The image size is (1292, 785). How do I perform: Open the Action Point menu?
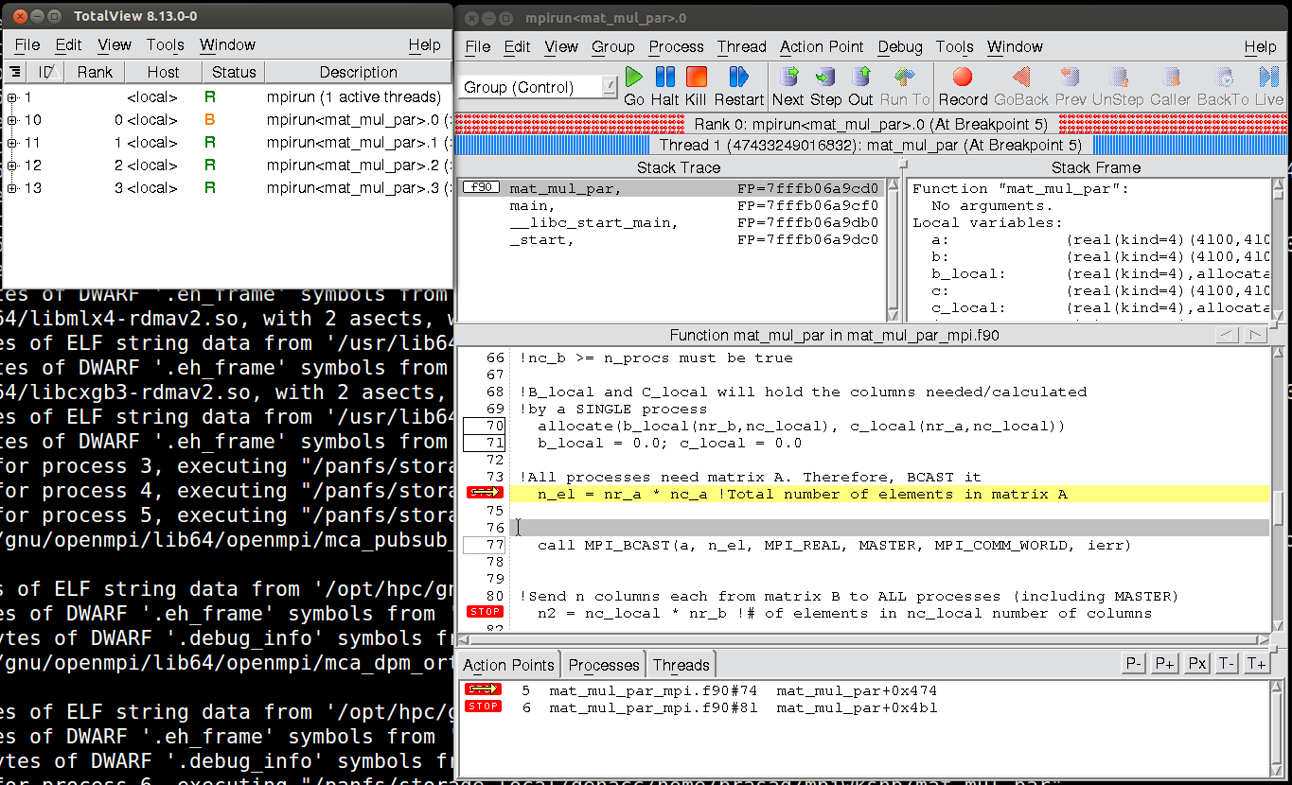click(822, 46)
